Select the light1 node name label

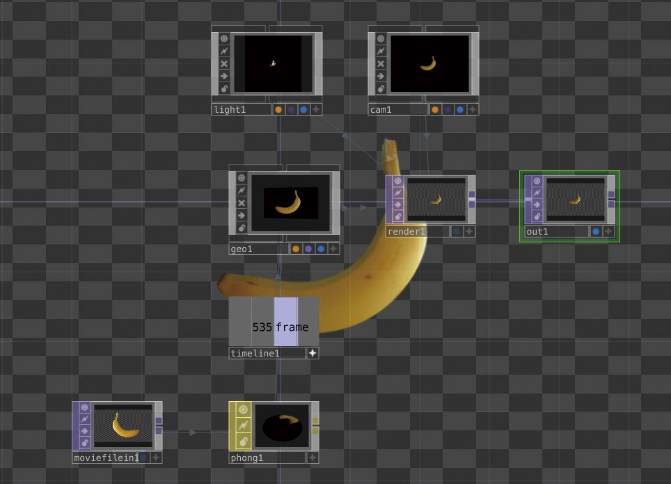point(241,109)
